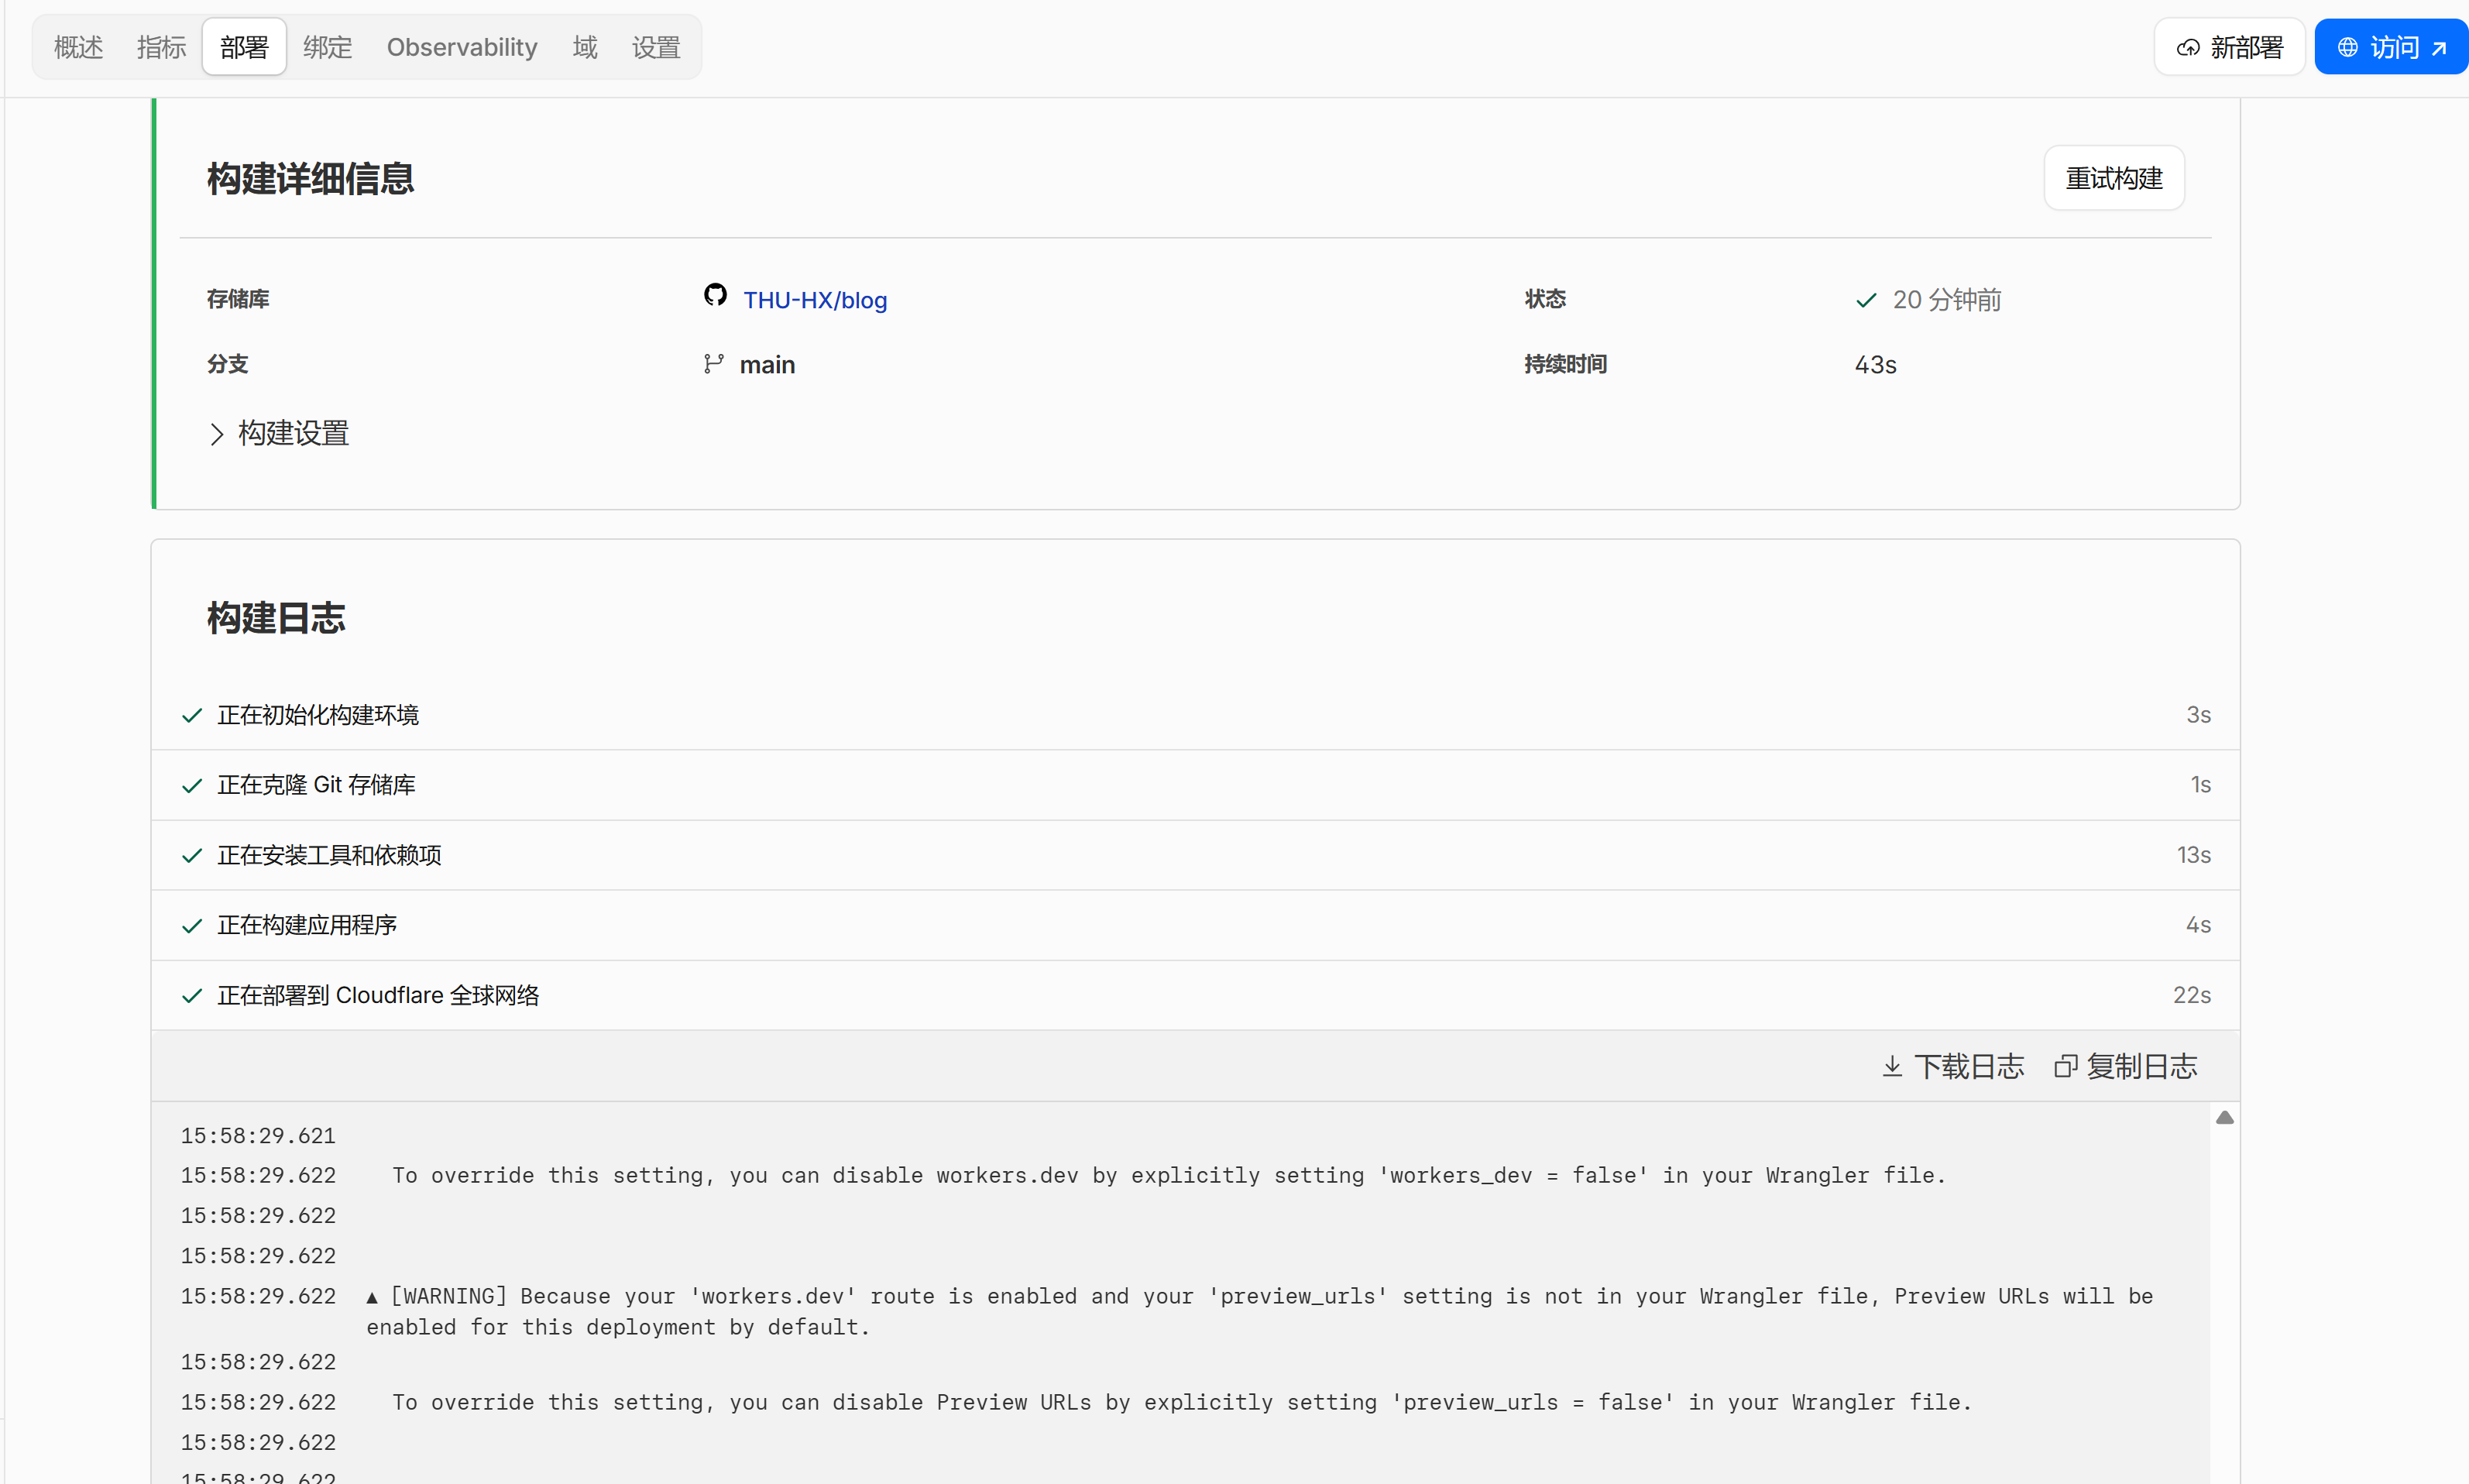
Task: Expand the 正在克隆 Git 存储库 step
Action: coord(1196,785)
